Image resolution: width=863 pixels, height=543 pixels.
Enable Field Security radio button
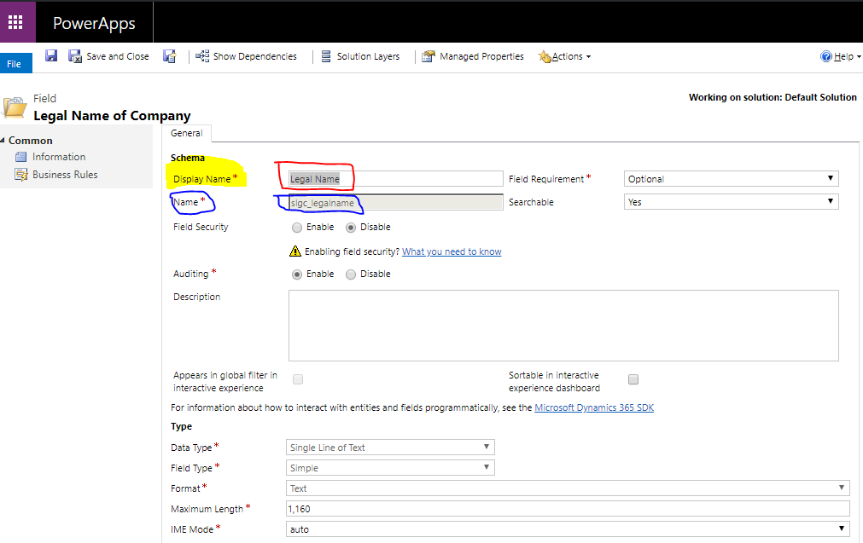tap(297, 227)
